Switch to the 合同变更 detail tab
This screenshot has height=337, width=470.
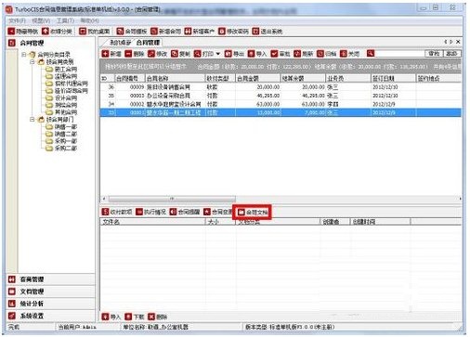tap(218, 212)
